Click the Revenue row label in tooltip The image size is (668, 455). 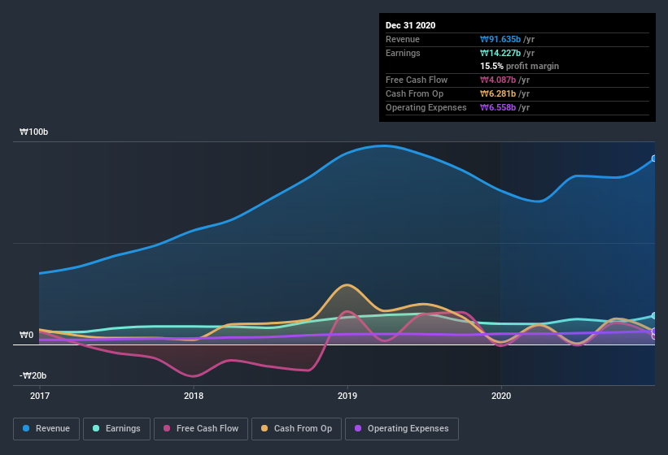click(403, 39)
